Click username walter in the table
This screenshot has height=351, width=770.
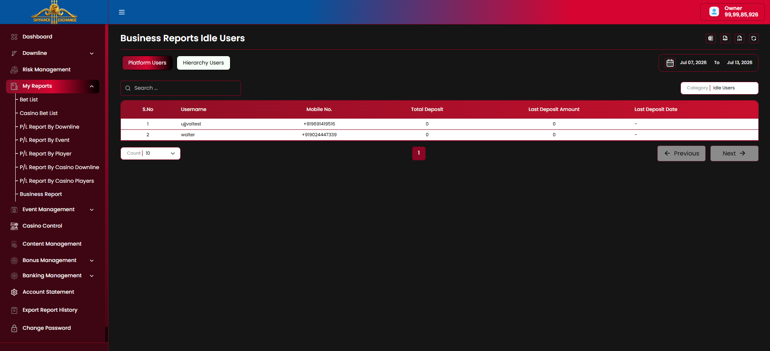click(x=188, y=135)
